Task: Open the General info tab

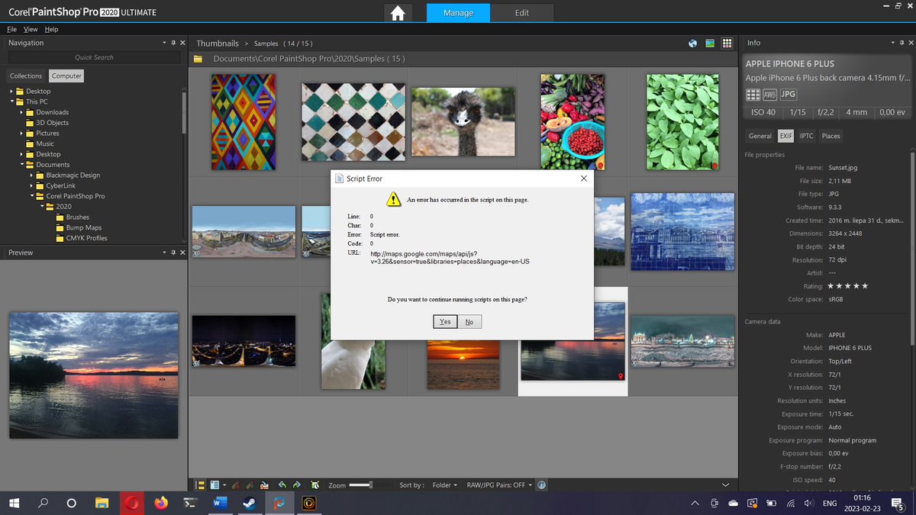Action: coord(760,136)
